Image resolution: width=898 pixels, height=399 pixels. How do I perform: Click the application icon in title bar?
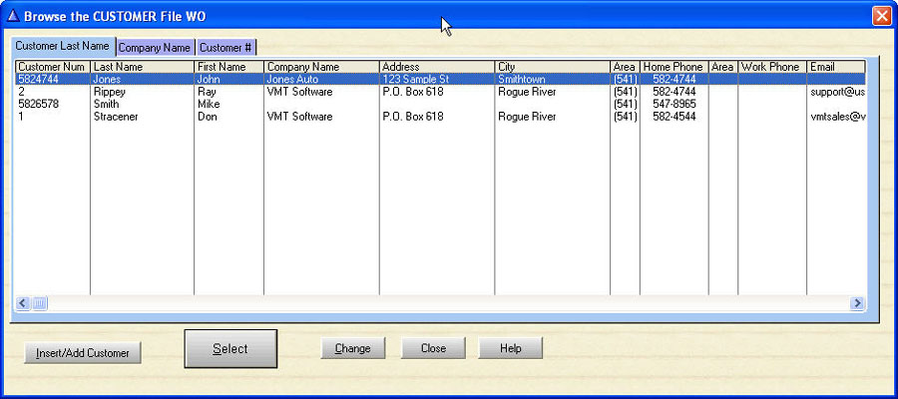tap(11, 16)
